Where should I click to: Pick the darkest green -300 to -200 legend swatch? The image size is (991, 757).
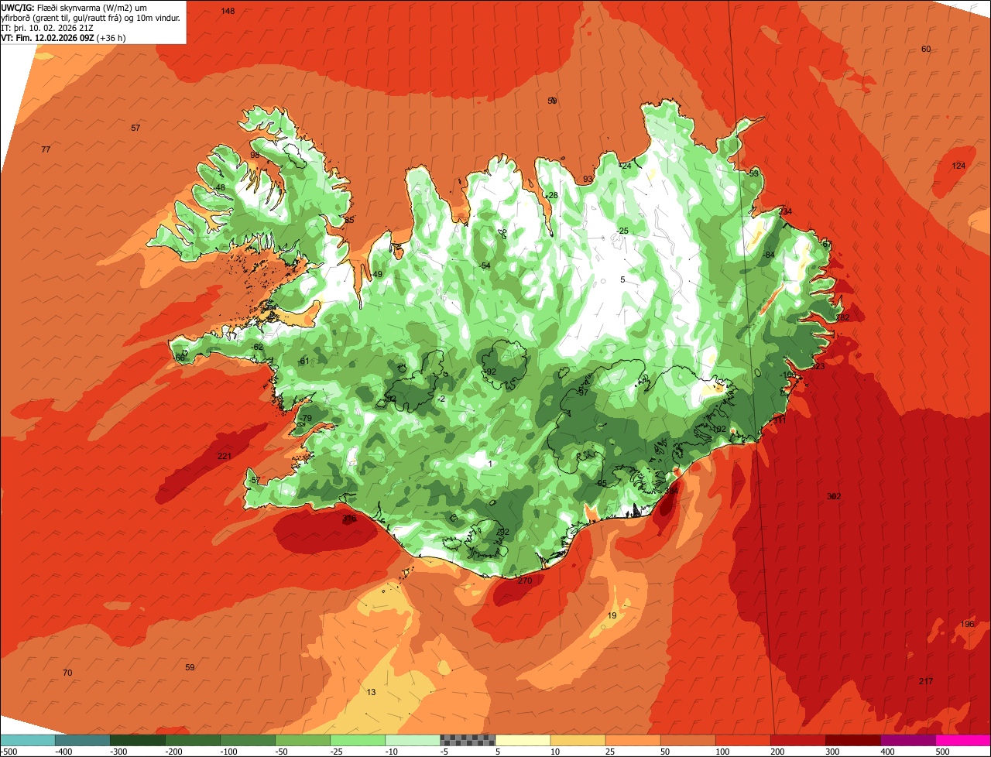[x=137, y=740]
